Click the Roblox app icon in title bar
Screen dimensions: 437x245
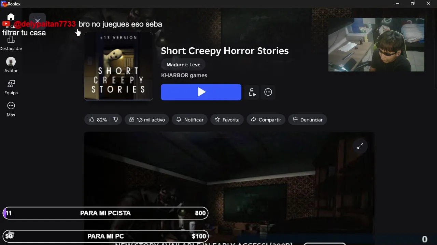(x=4, y=4)
